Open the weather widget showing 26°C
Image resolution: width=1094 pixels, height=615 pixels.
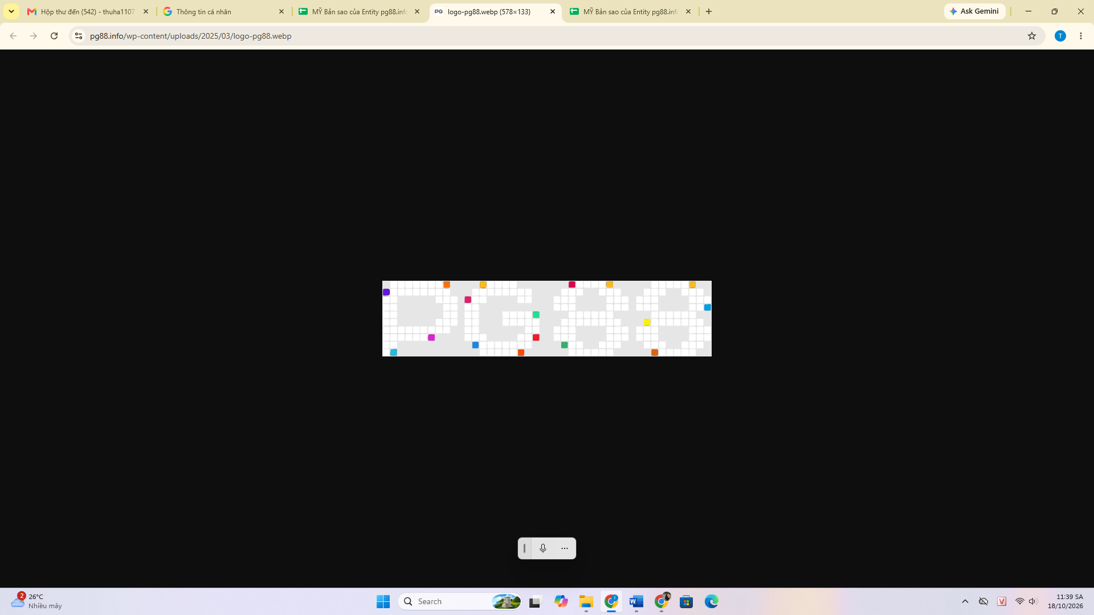click(x=37, y=601)
